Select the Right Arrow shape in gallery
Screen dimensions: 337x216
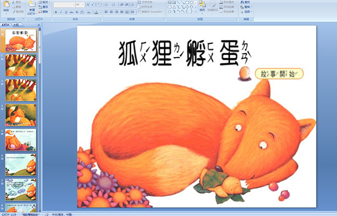coord(187,7)
